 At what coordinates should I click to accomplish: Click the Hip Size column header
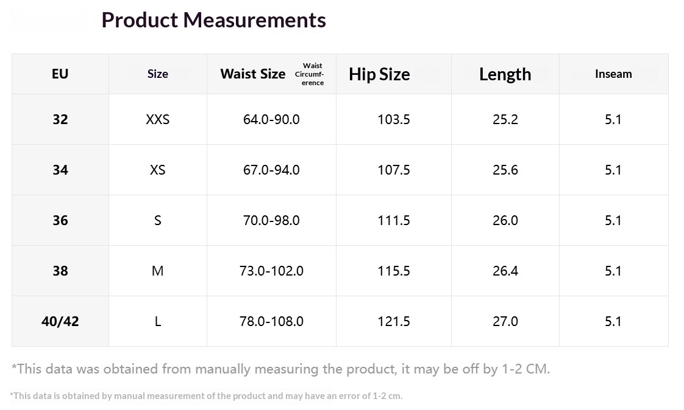(x=379, y=74)
